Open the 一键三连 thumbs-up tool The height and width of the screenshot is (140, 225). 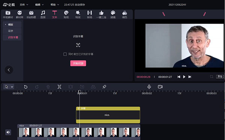click(101, 15)
